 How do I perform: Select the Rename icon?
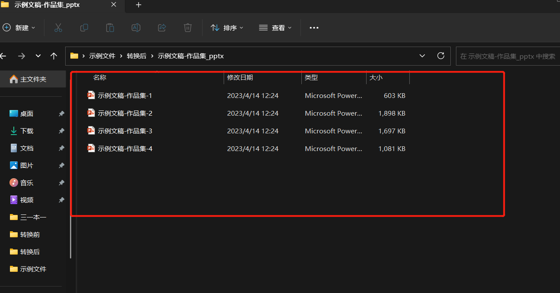136,28
